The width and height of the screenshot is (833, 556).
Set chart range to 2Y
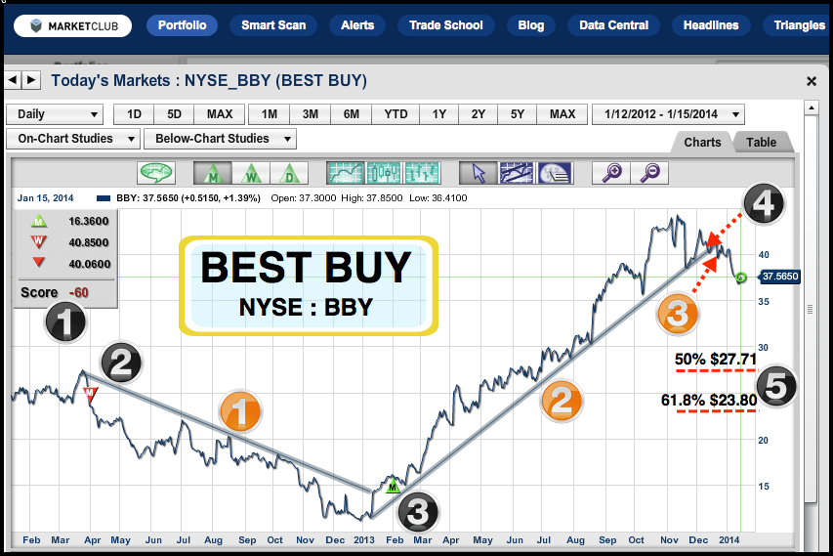click(x=479, y=114)
